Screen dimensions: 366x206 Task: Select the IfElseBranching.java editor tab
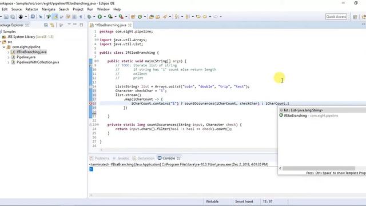coord(110,25)
